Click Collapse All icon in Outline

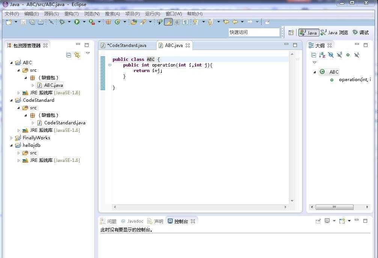coord(314,55)
